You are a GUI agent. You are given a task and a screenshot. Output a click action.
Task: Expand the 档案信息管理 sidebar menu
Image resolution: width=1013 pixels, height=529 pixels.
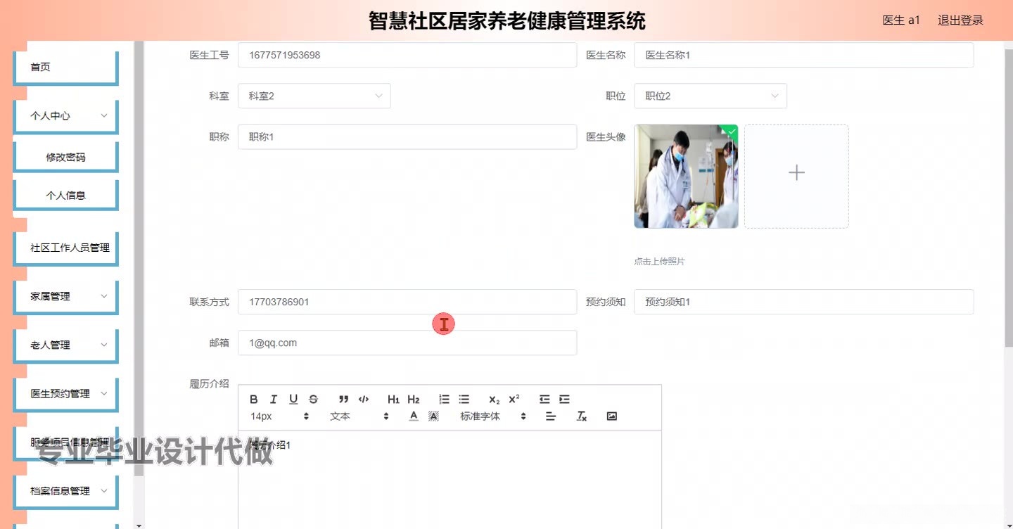[65, 491]
